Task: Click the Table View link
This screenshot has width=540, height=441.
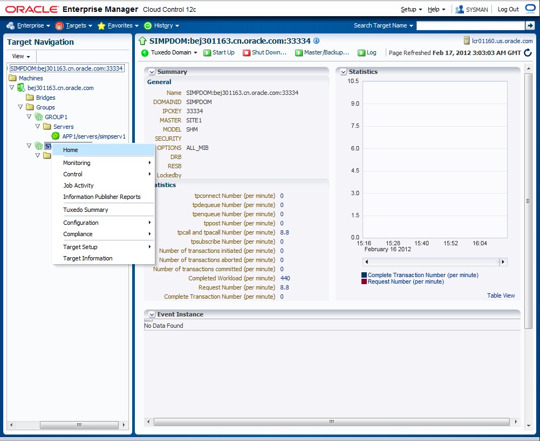Action: click(501, 295)
